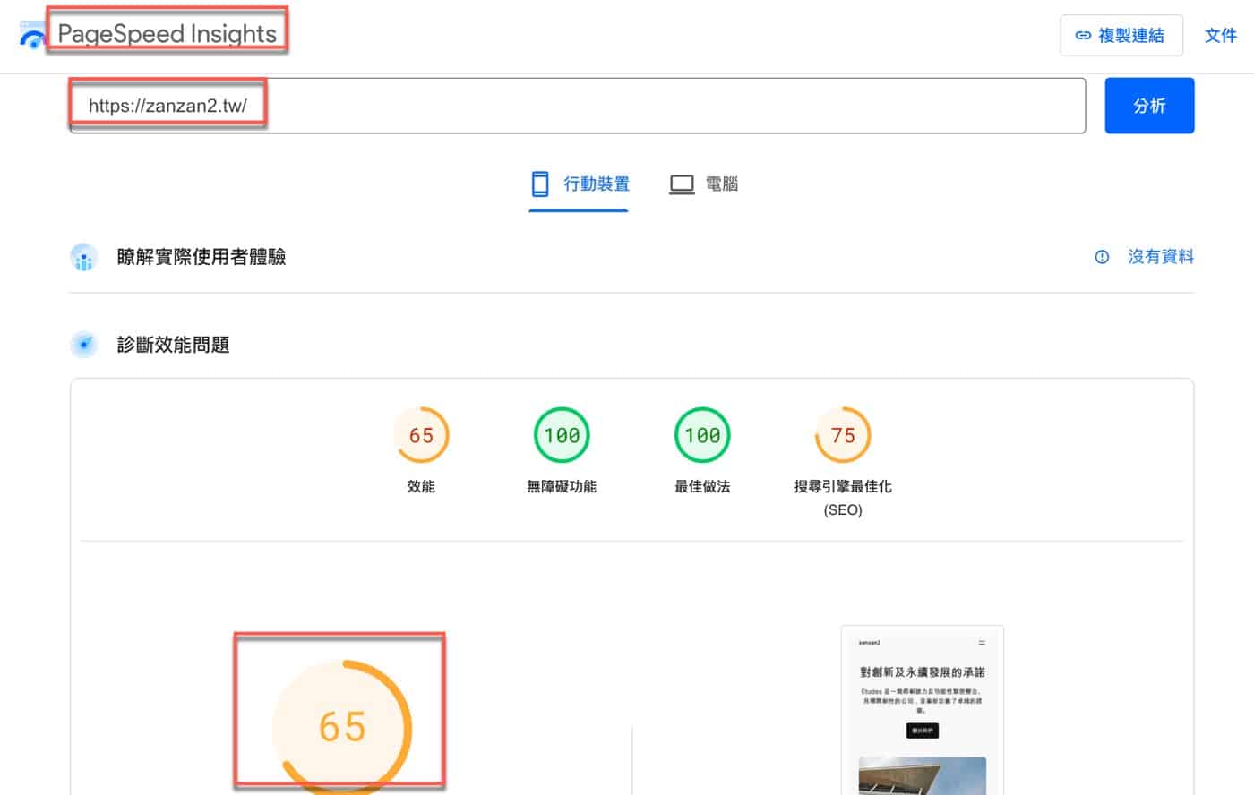Click the laptop icon beside 電腦

pos(682,185)
